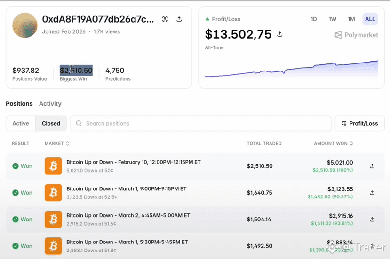Click the profit/loss line chart
390x259 pixels.
(292, 69)
